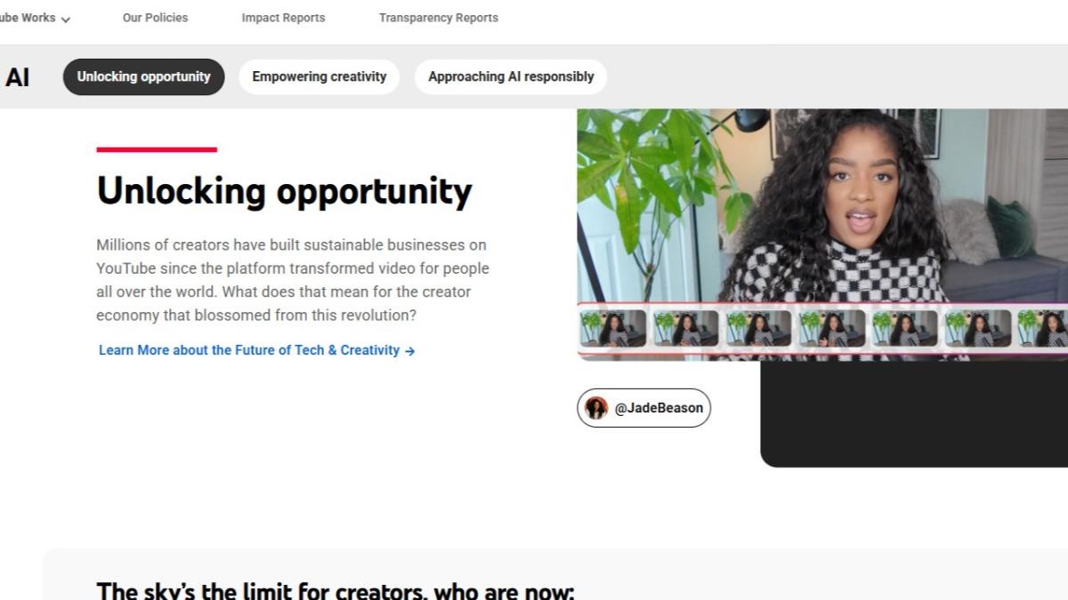
Task: Open the Our Policies menu item
Action: pyautogui.click(x=155, y=18)
